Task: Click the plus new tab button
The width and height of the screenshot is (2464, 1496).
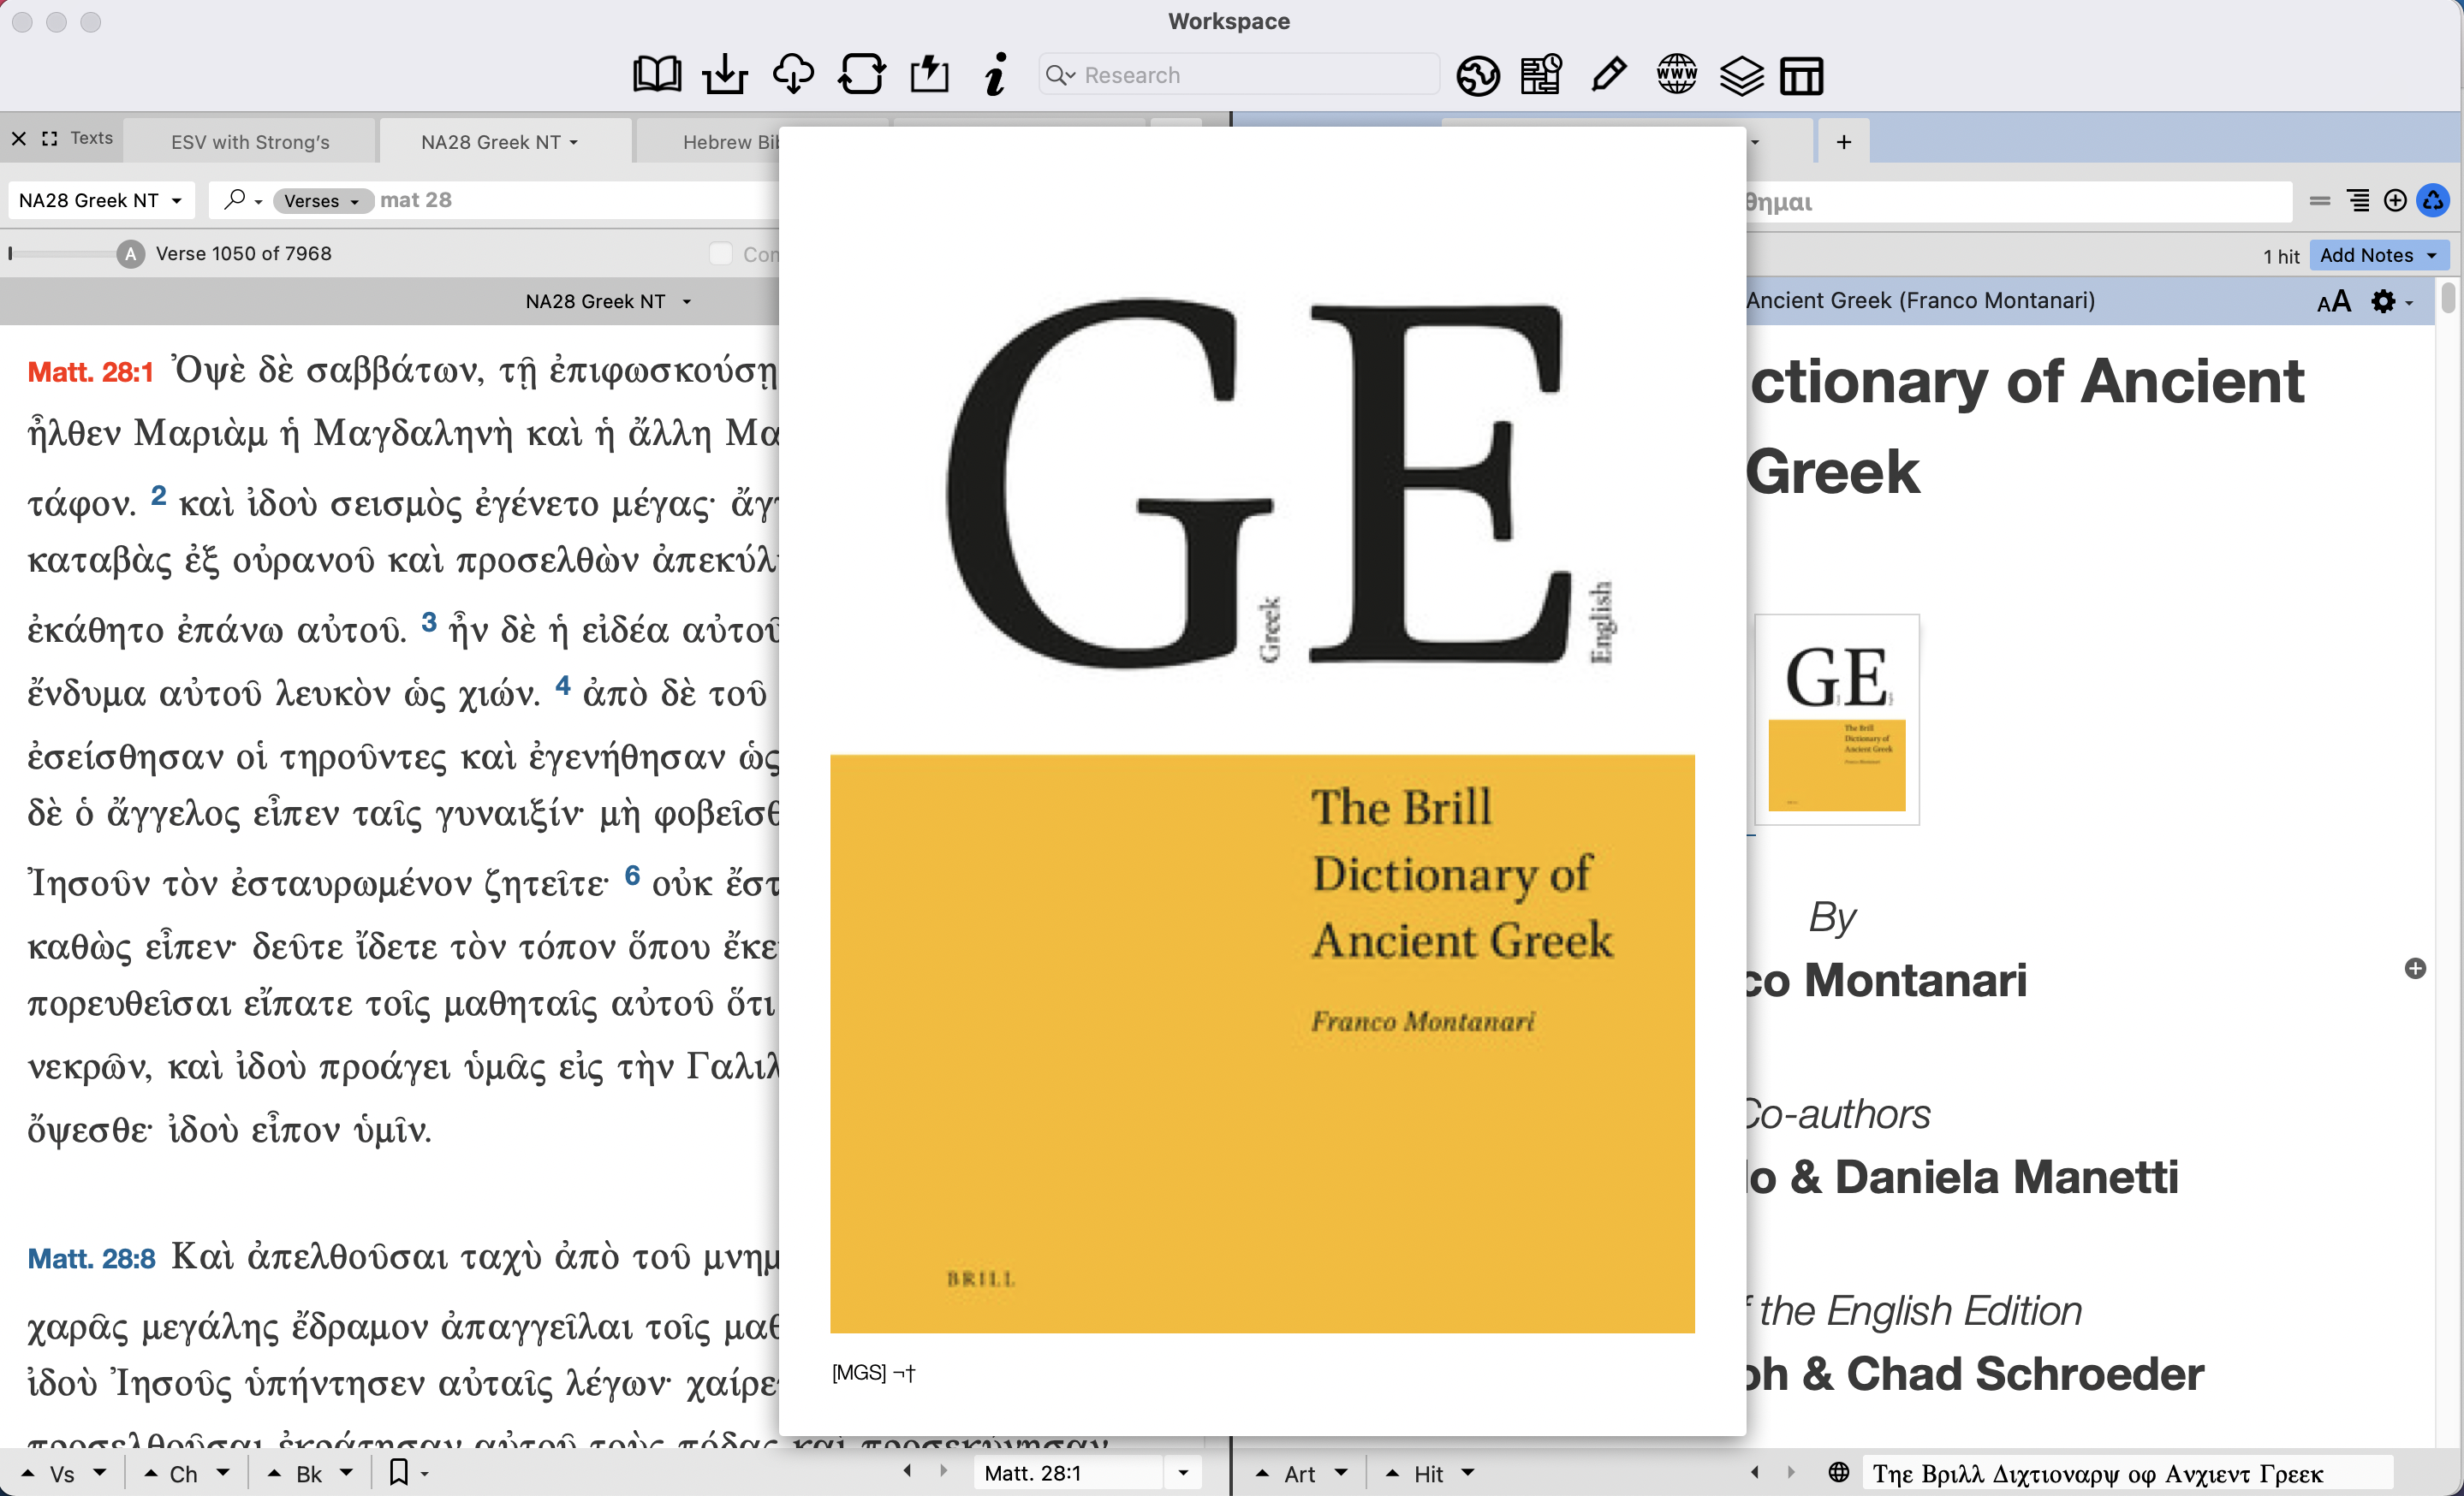Action: tap(1843, 142)
